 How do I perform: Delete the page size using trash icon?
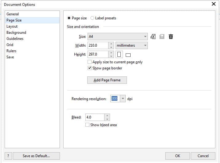pos(171,37)
